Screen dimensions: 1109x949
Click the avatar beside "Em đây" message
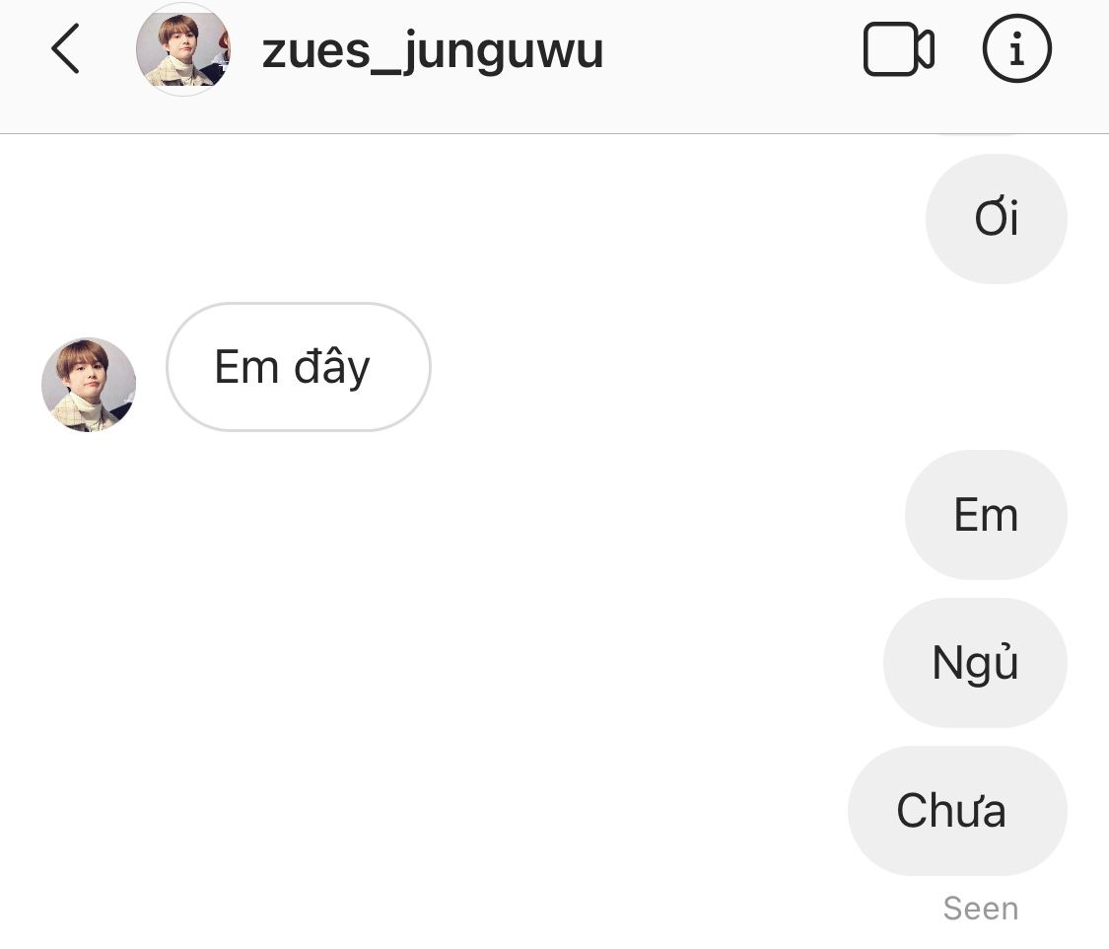[x=89, y=385]
